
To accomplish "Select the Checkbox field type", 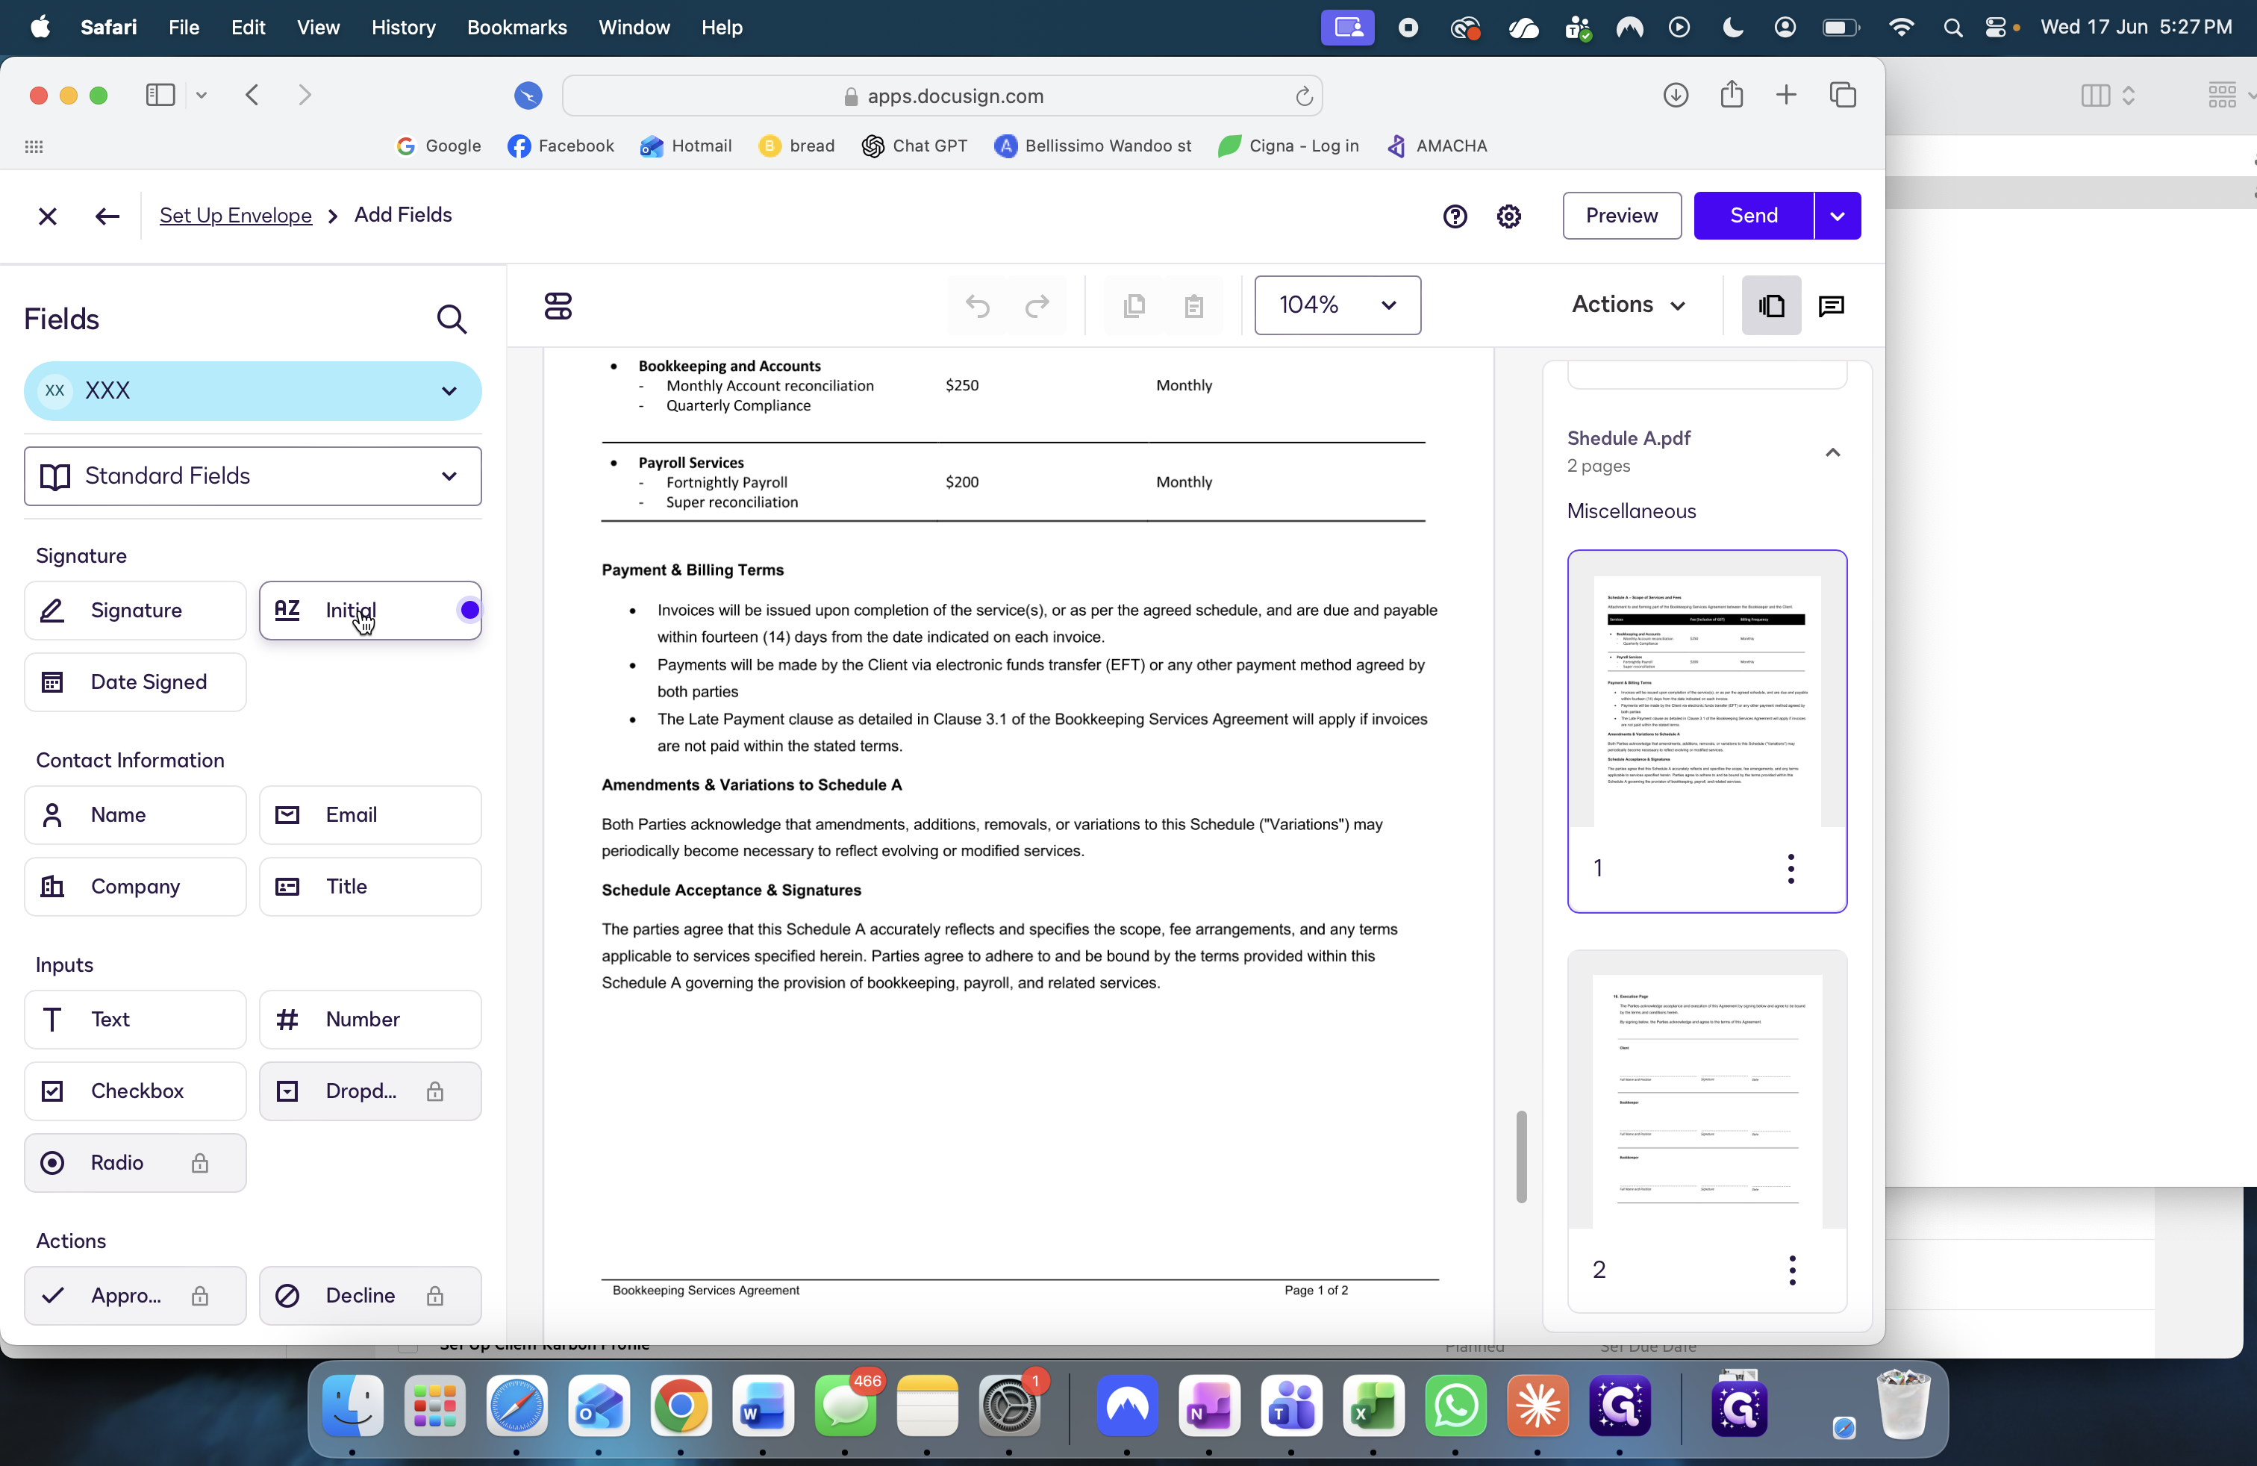I will [x=134, y=1091].
